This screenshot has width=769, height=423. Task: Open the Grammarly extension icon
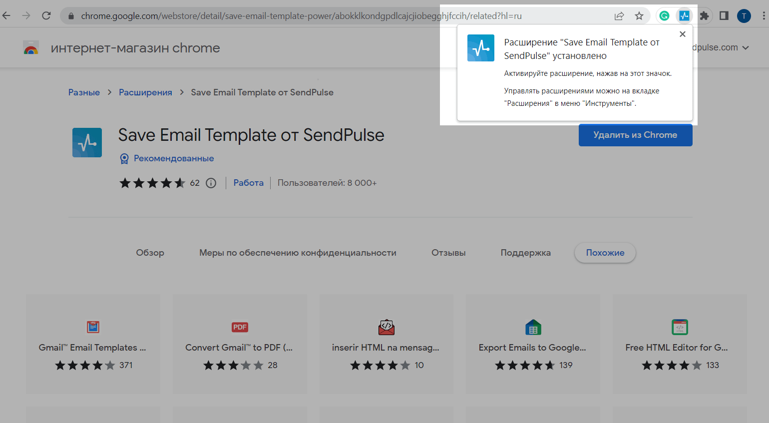click(664, 16)
